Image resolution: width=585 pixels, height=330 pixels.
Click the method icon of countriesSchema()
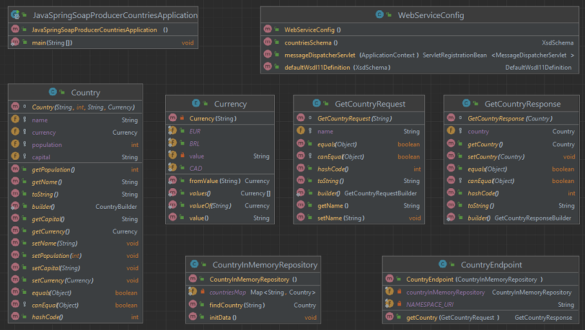(x=268, y=42)
